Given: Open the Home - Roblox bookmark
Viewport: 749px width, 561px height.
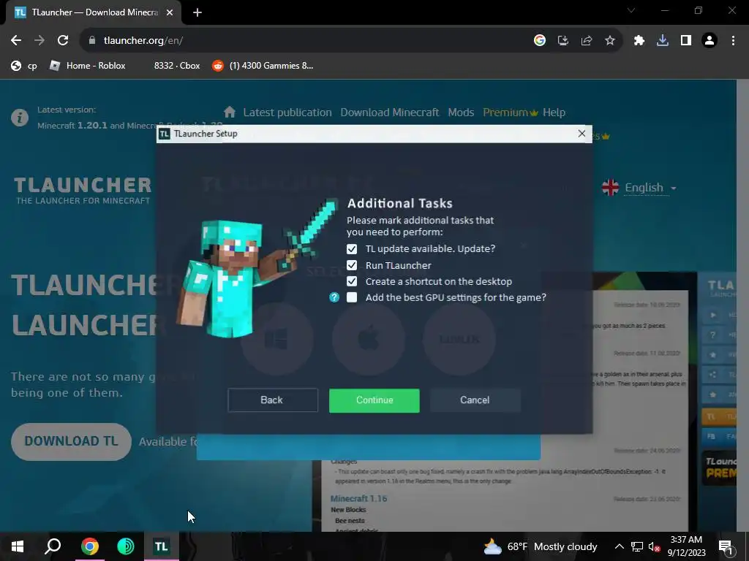Looking at the screenshot, I should [88, 66].
